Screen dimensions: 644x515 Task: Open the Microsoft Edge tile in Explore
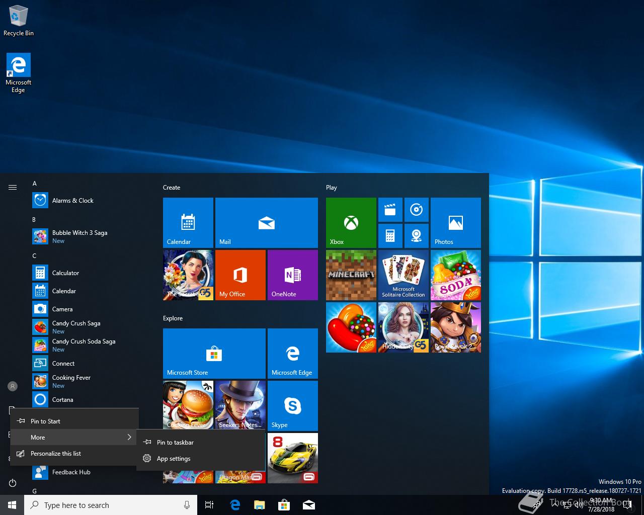293,354
